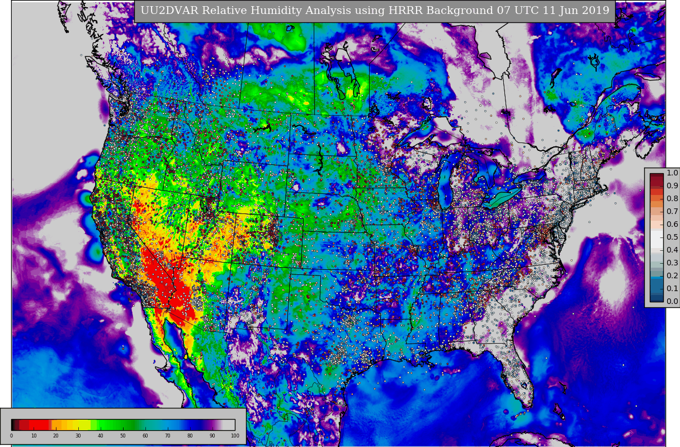
Task: Pick the dark blue bottom of right colorbar
Action: [657, 298]
